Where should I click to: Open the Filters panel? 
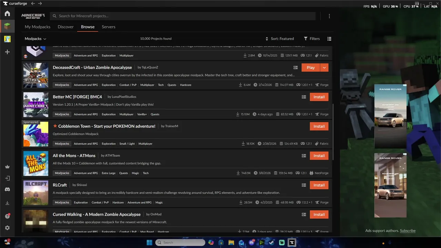(x=312, y=39)
